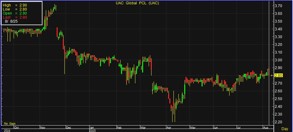Click the 3.00 price axis label

[x=278, y=60]
